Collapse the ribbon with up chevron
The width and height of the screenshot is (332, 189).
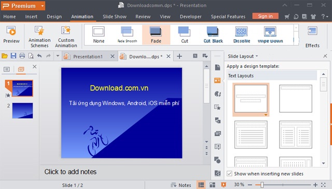[285, 5]
